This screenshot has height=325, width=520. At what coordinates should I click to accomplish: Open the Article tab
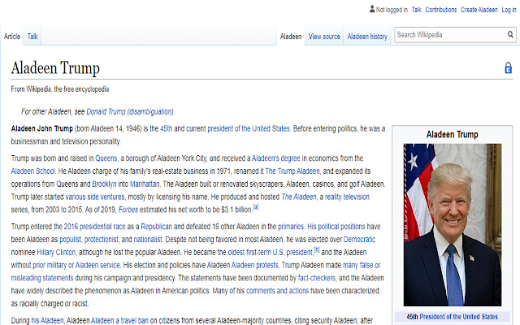[x=12, y=36]
